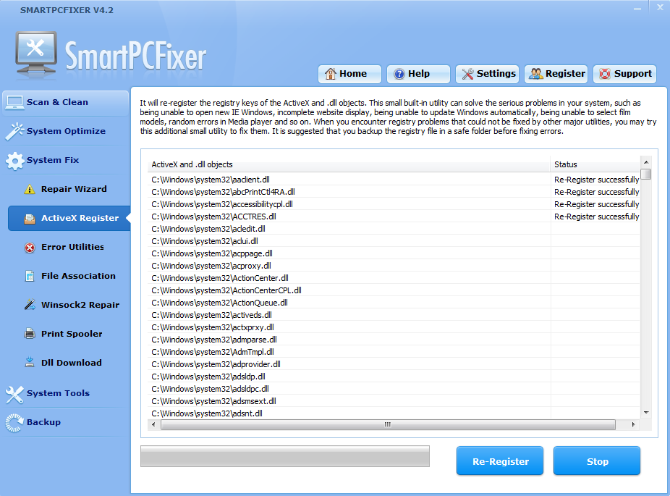
Task: Click the re-register progress bar
Action: tap(285, 456)
